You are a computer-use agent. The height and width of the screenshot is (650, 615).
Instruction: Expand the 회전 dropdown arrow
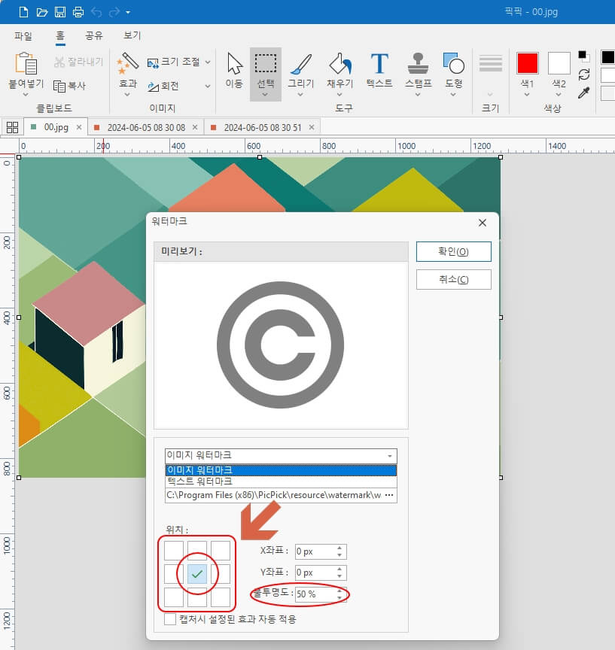point(208,87)
